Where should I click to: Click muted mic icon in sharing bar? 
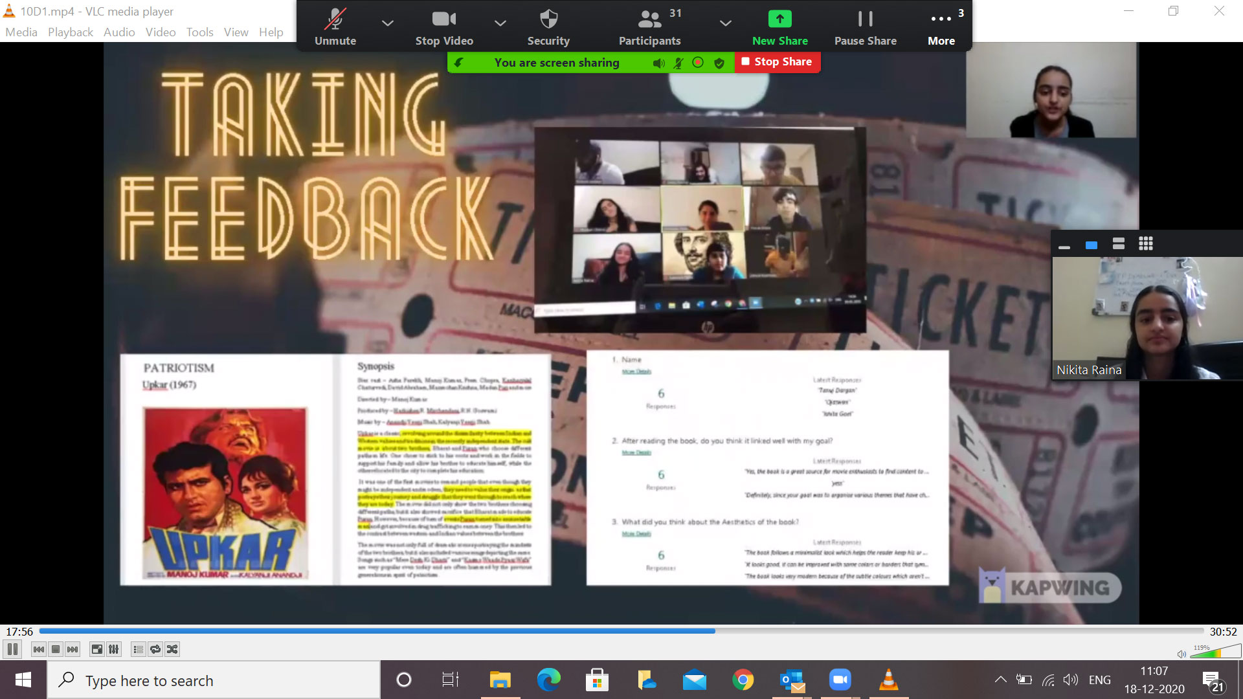coord(678,63)
